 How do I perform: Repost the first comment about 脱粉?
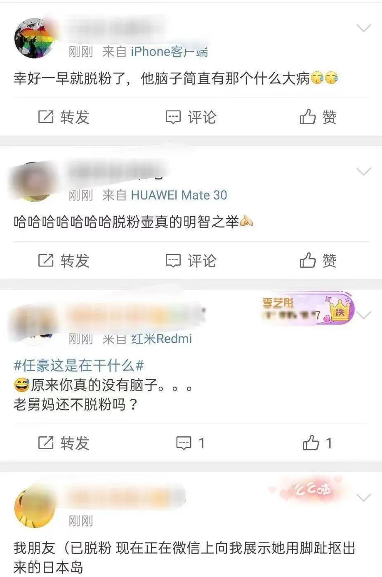[x=64, y=117]
